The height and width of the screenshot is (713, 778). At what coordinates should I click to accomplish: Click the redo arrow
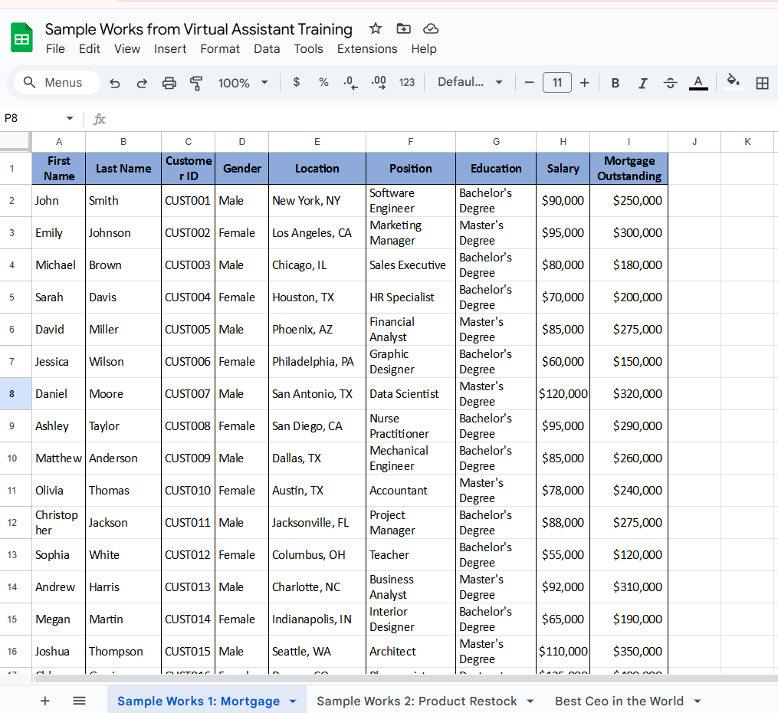142,83
